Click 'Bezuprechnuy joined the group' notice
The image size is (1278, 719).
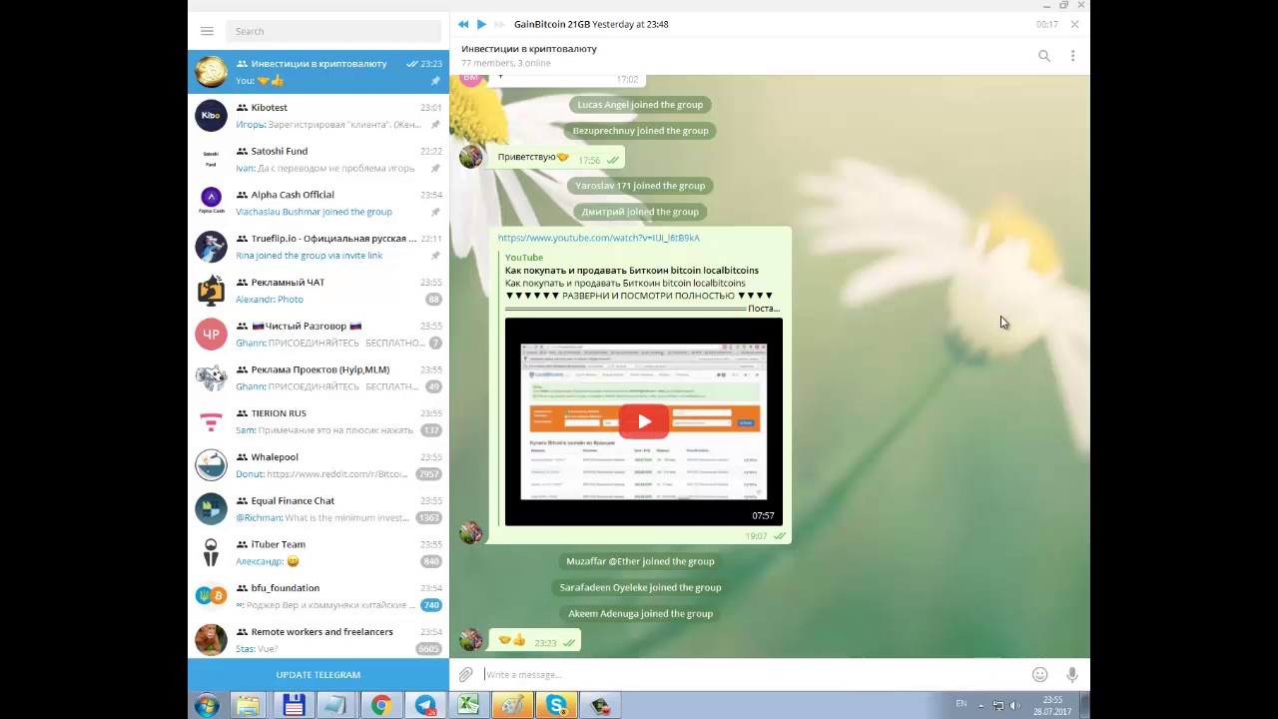point(640,131)
